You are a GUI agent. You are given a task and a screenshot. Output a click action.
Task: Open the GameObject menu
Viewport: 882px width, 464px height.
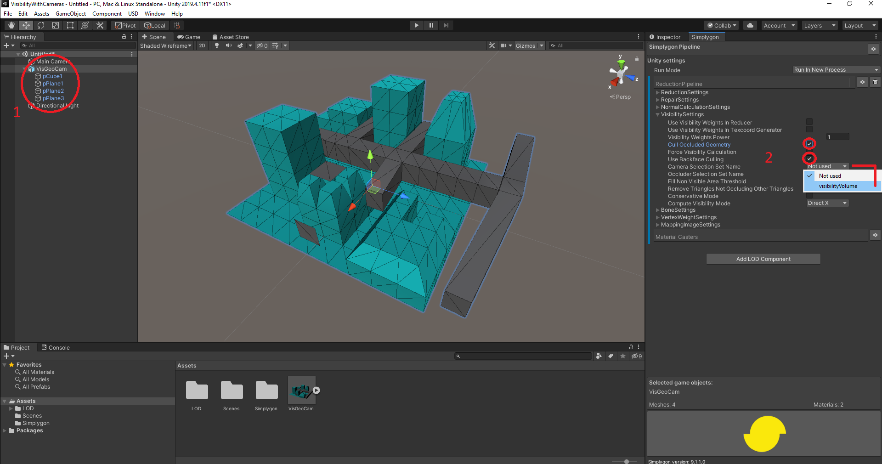[x=70, y=13]
